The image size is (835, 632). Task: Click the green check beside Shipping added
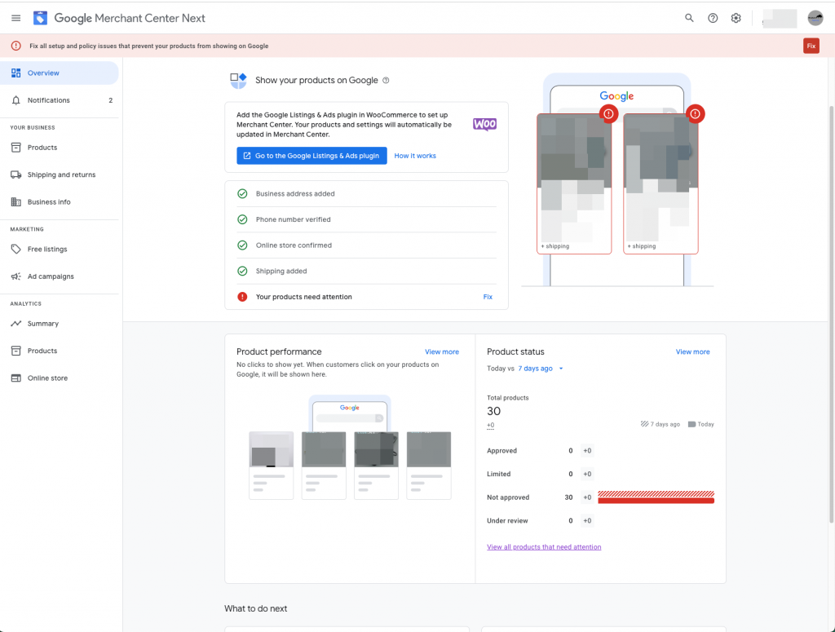tap(242, 271)
